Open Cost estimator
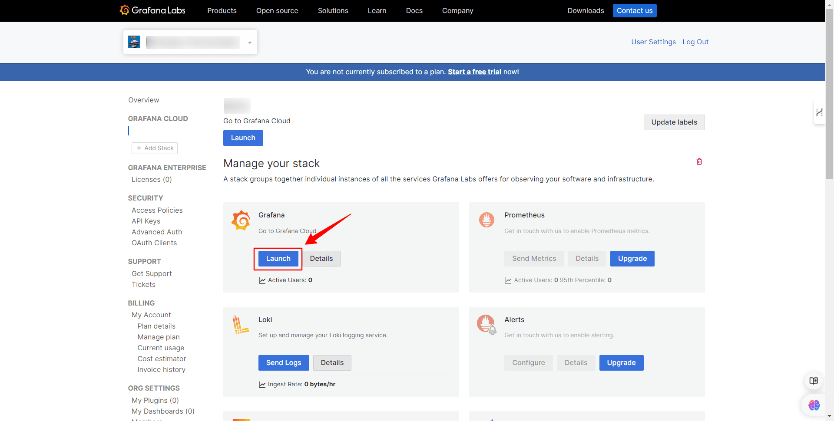 pos(162,359)
